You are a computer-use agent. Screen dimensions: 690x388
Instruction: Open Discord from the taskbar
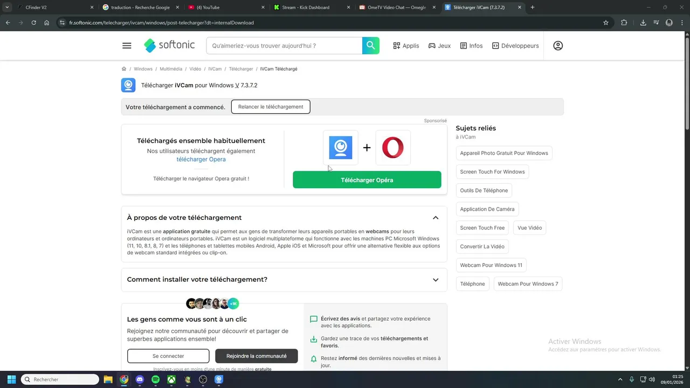pos(140,379)
